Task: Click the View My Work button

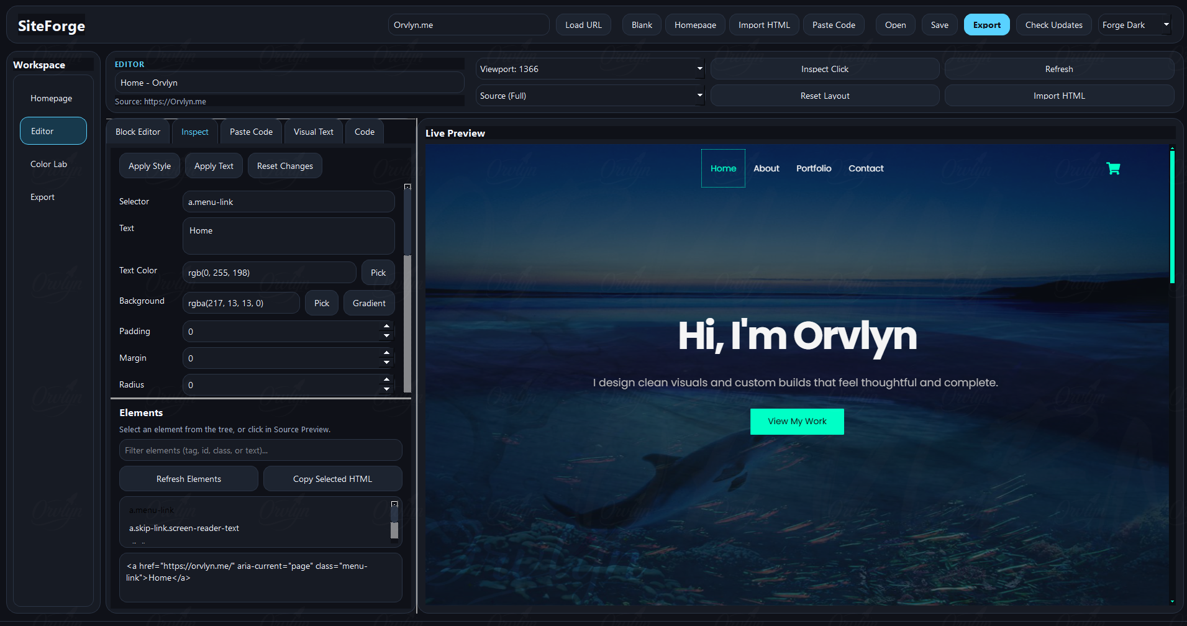Action: coord(797,421)
